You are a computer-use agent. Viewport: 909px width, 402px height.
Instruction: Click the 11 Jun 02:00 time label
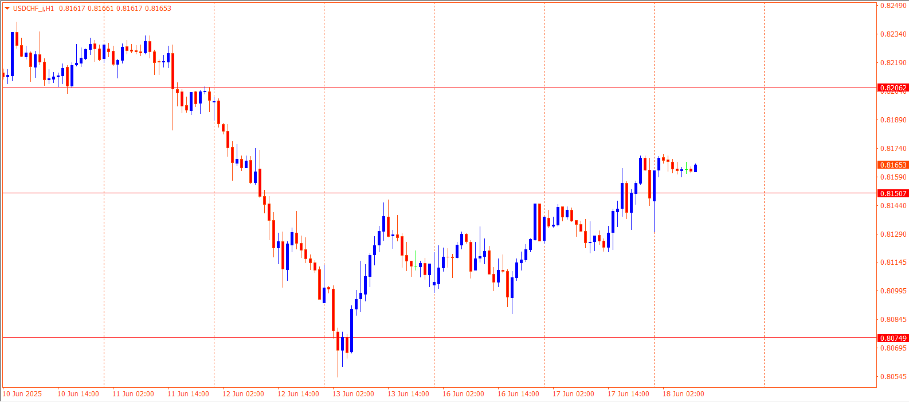coord(133,394)
